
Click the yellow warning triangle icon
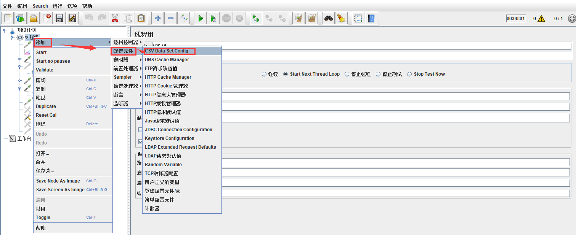click(x=541, y=19)
